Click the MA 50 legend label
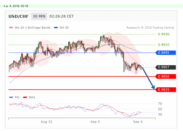The image size is (183, 131). (64, 28)
